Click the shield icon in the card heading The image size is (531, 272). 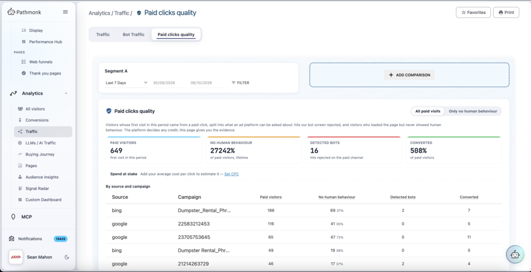click(109, 111)
